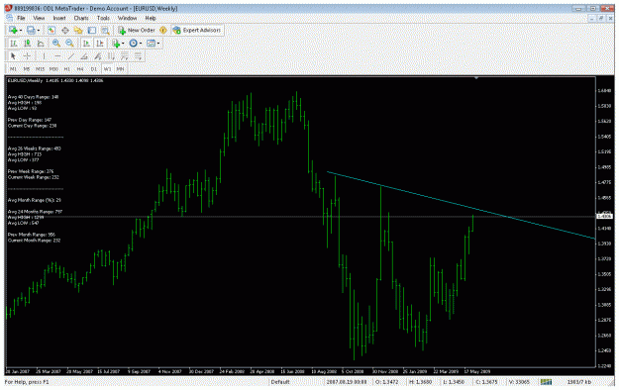Click the New Order button
The height and width of the screenshot is (390, 619).
(137, 31)
